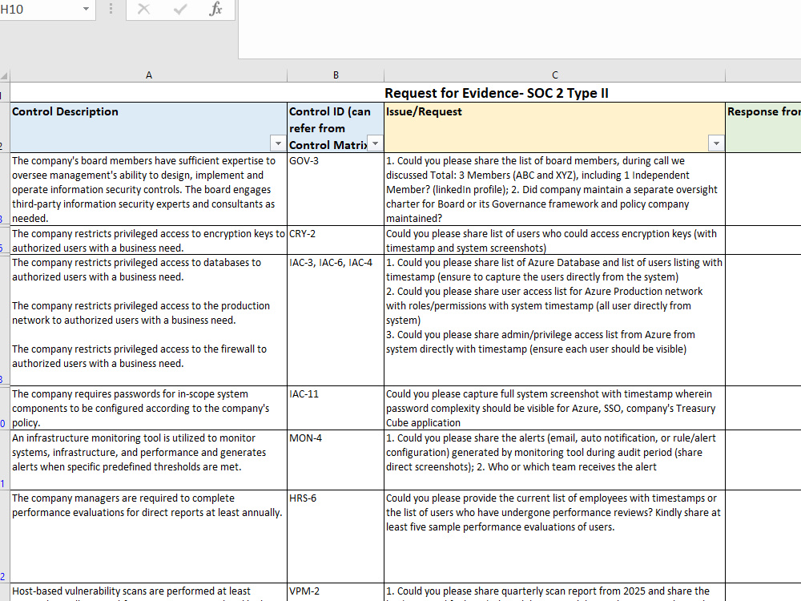Open Issue/Request column filter dropdown
Screen dimensions: 801x601
click(716, 144)
